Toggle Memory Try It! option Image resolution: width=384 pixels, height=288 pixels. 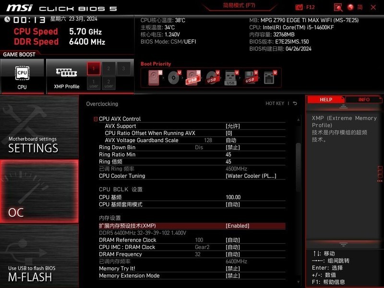pos(233,268)
